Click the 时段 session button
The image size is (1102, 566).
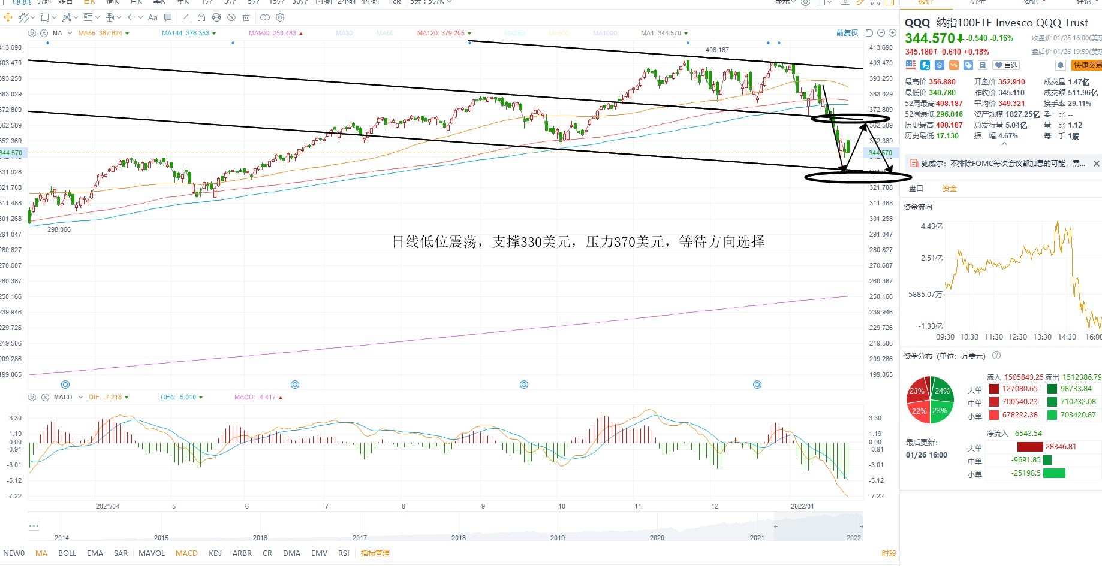889,553
